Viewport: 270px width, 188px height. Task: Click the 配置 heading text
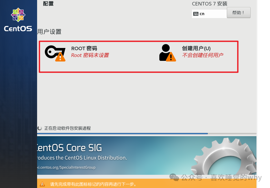click(x=48, y=4)
